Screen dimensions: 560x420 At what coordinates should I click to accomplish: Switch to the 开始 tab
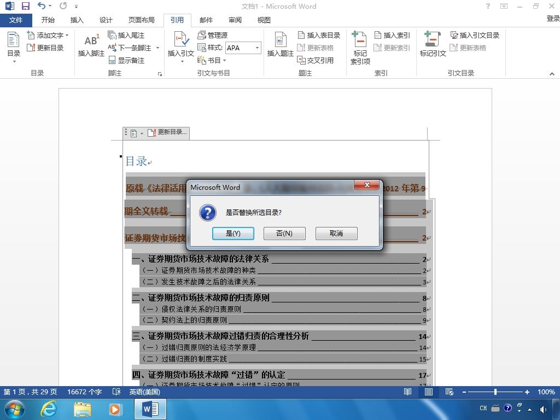48,20
